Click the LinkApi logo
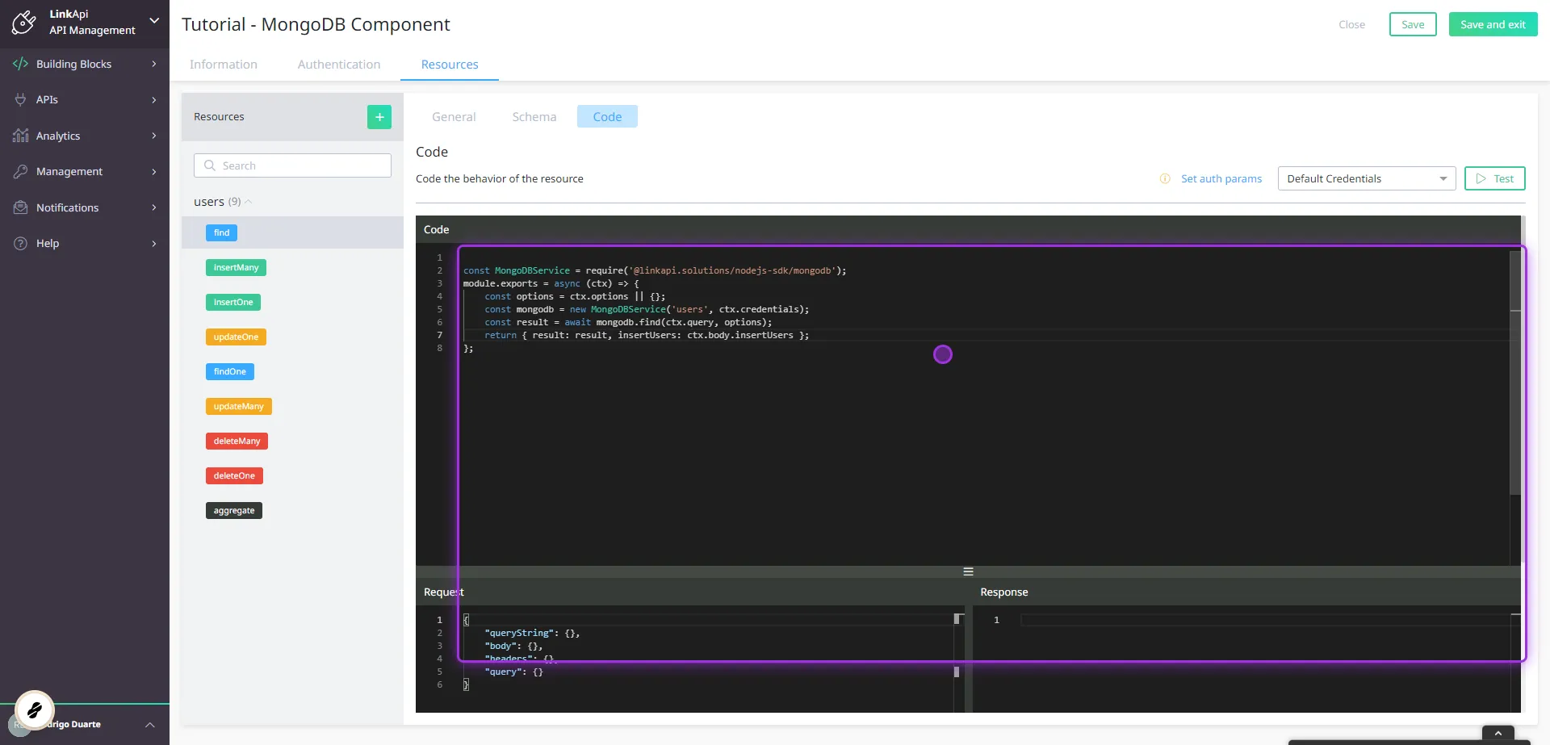1550x745 pixels. (24, 21)
